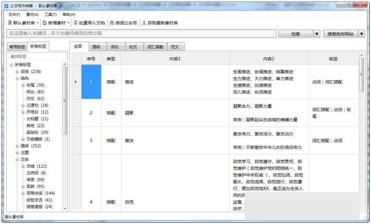Open the 微信公众号 toolbar item
Screen dimensions: 371x224
[123, 23]
